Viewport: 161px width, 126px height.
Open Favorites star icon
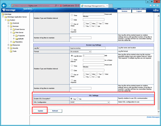(154, 6)
